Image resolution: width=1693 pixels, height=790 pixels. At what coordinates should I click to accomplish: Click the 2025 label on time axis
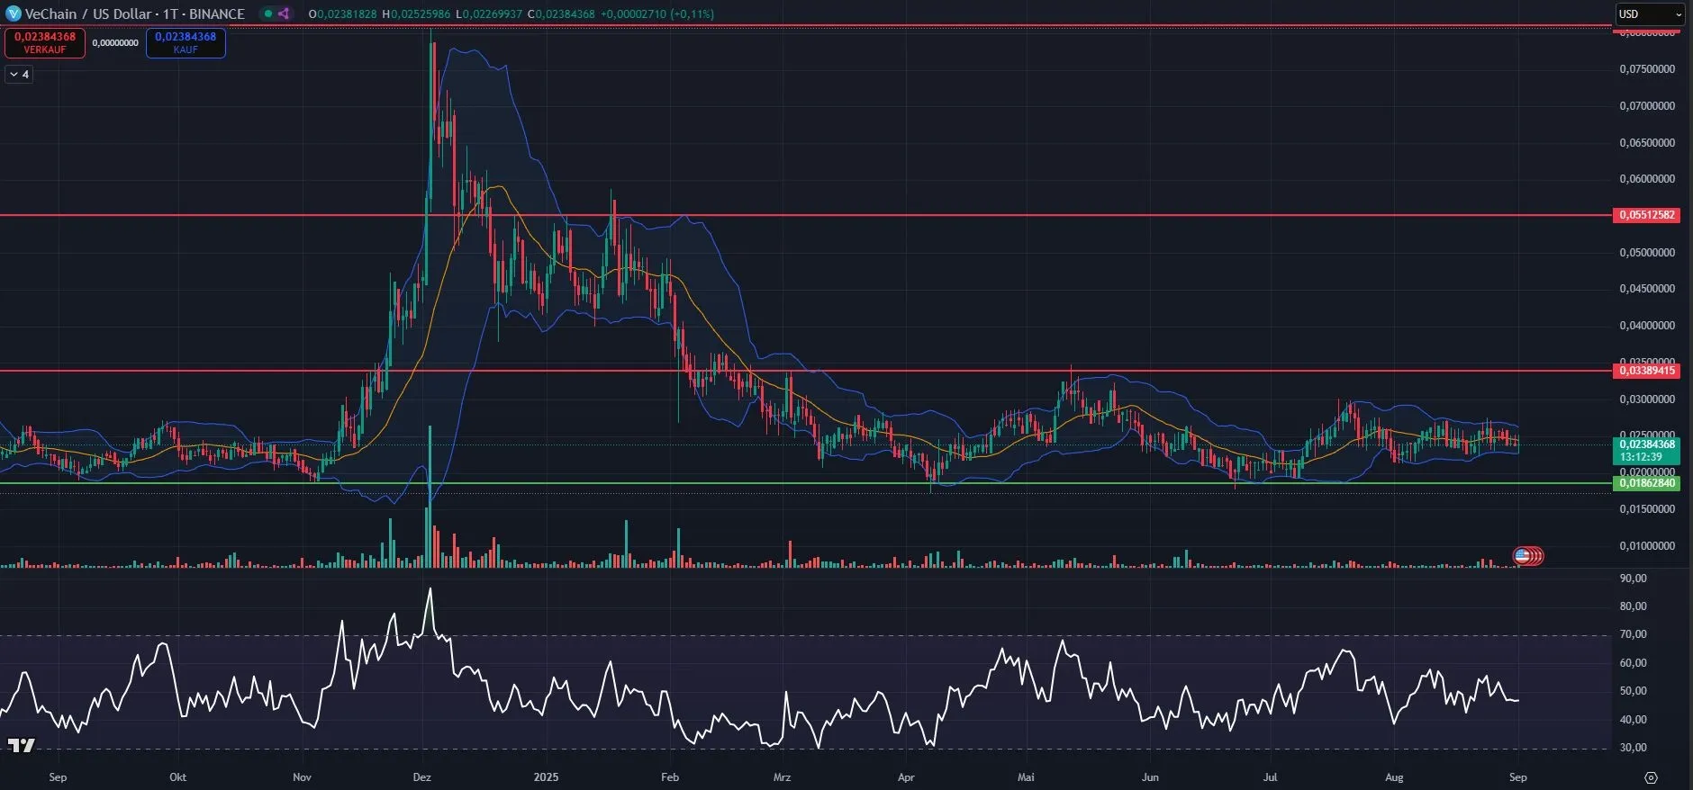tap(546, 777)
